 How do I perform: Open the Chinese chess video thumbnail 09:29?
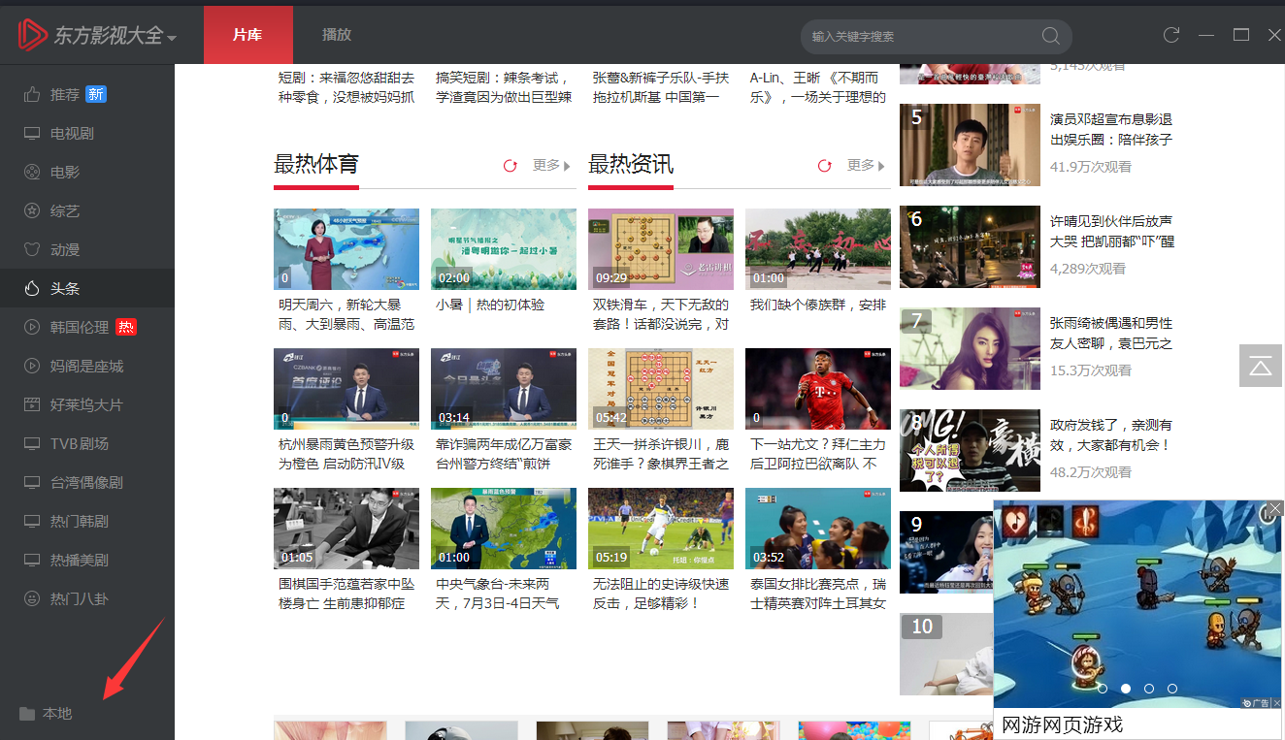pos(660,249)
